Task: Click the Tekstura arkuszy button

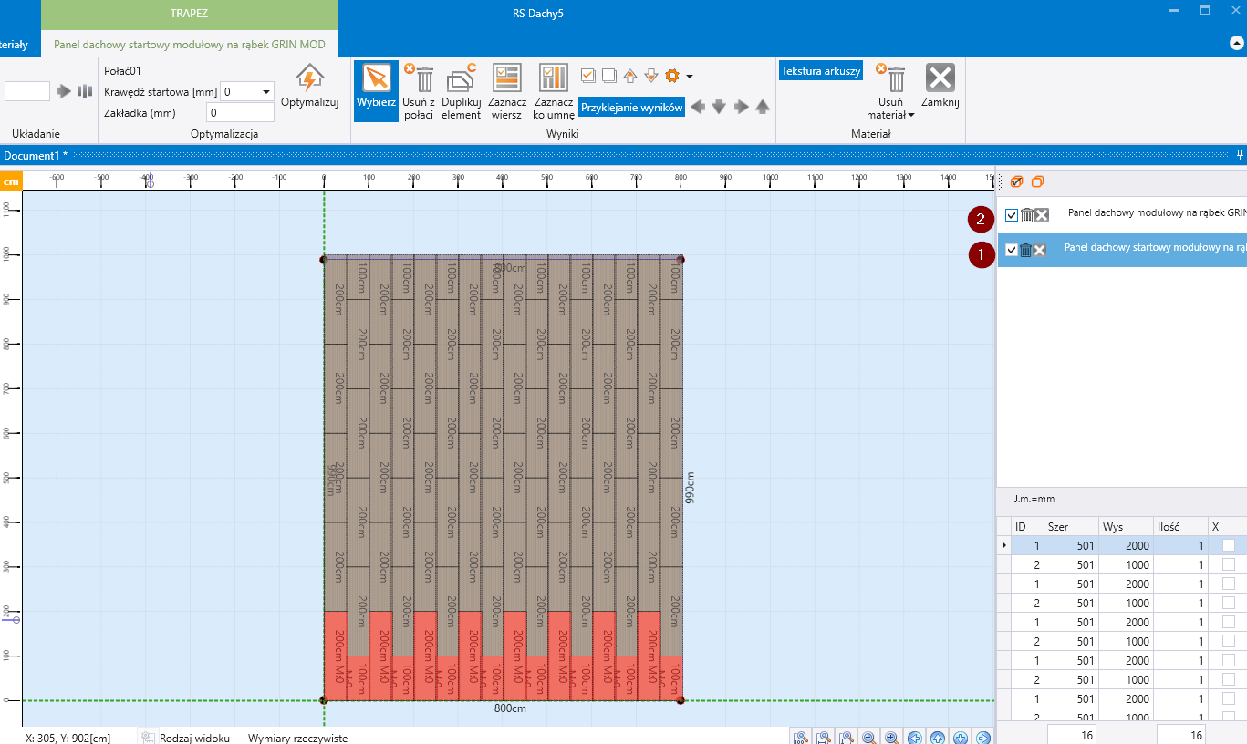Action: [821, 71]
